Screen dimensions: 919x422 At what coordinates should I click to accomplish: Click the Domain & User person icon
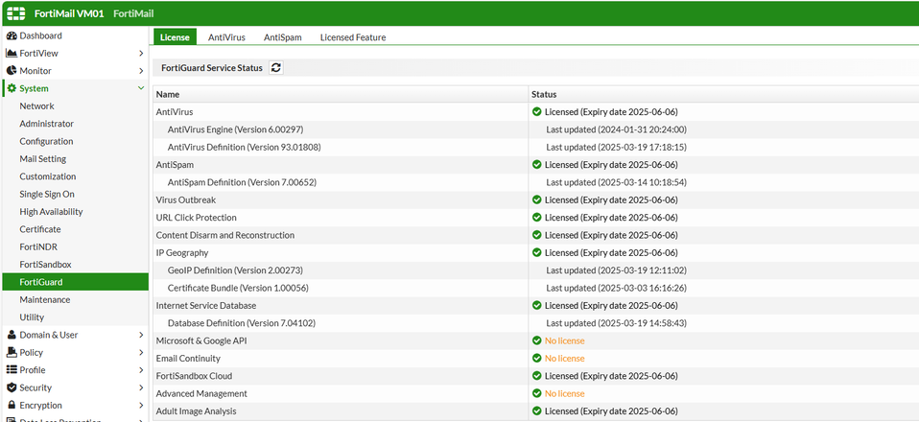coord(12,335)
